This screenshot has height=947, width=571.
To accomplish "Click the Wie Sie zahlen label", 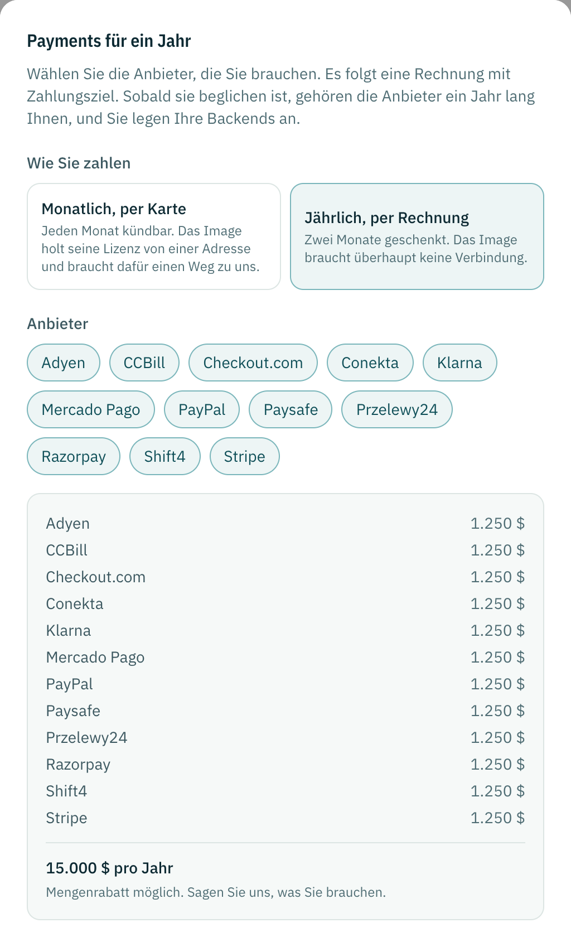I will (x=79, y=163).
